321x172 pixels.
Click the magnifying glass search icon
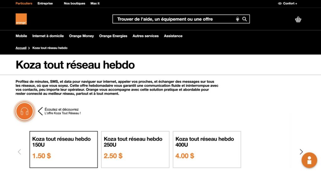[x=245, y=19]
